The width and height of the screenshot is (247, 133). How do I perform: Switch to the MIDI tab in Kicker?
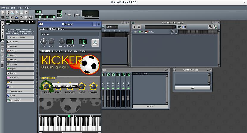tap(83, 51)
